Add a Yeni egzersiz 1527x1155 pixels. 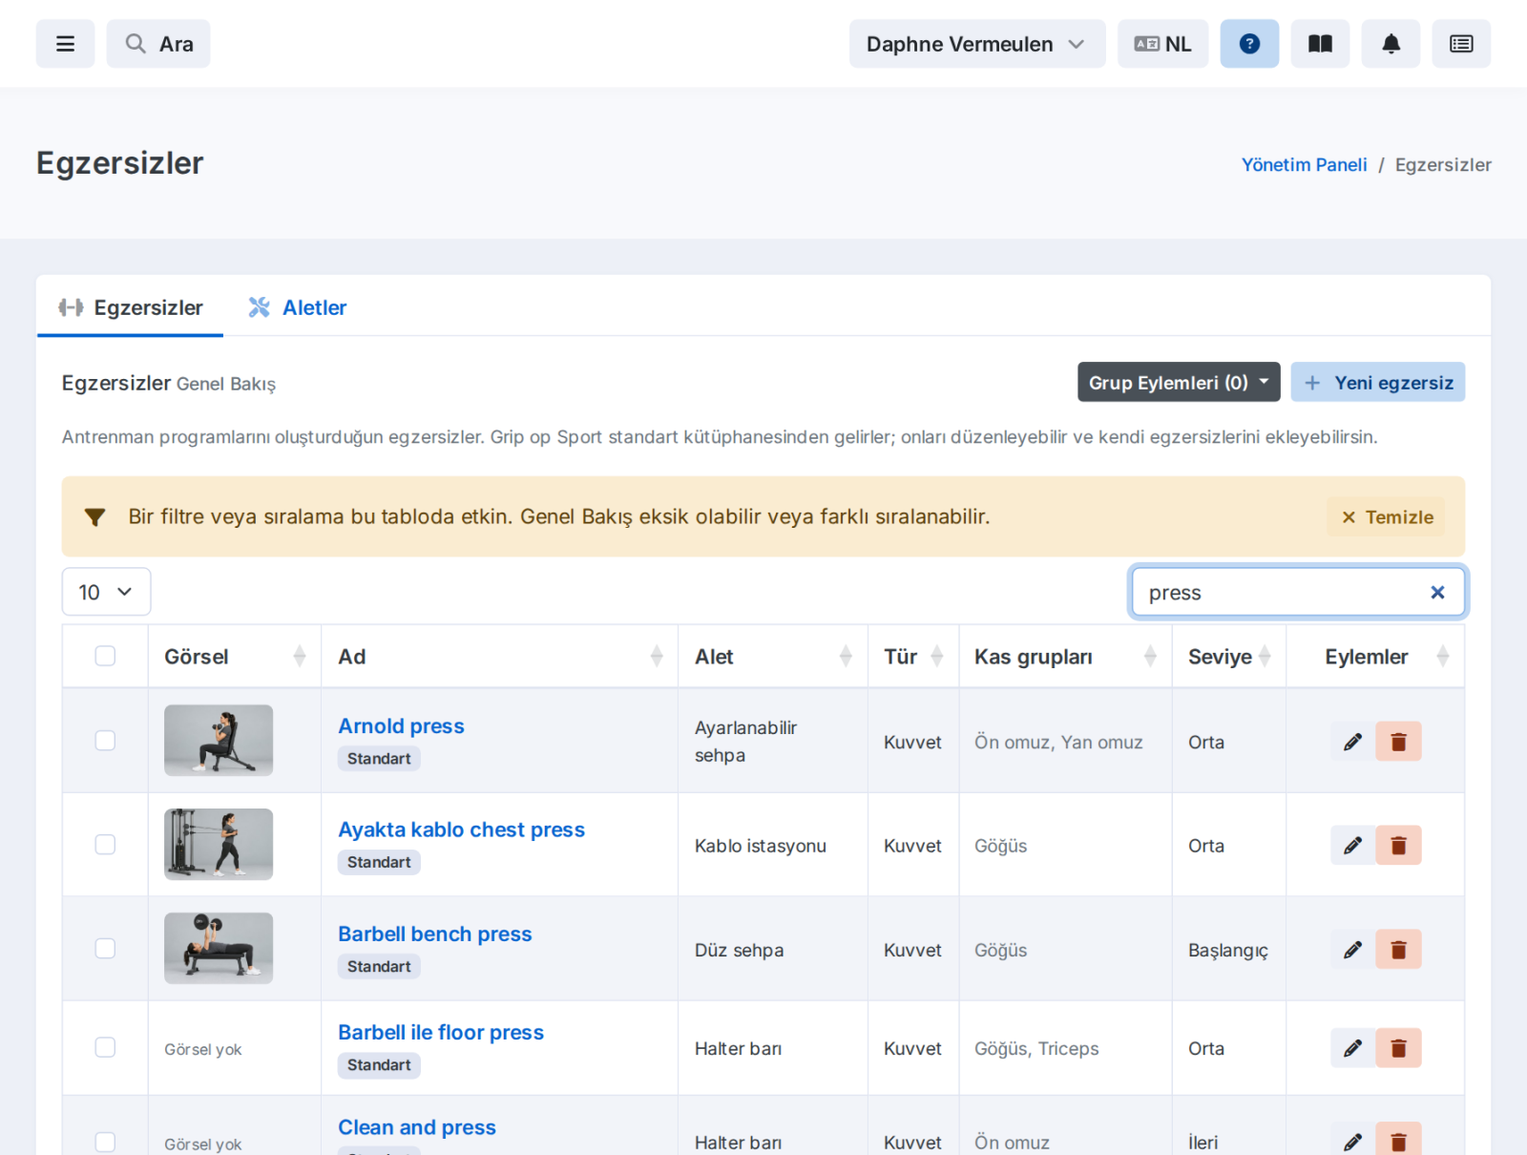tap(1378, 382)
